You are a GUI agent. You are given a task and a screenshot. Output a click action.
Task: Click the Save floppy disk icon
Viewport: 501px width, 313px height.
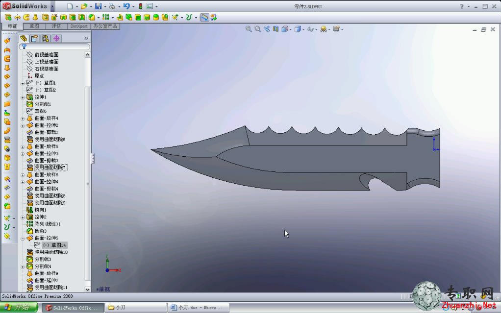point(99,6)
